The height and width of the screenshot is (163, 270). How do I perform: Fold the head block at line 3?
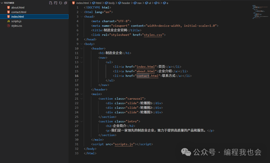(x=81, y=17)
